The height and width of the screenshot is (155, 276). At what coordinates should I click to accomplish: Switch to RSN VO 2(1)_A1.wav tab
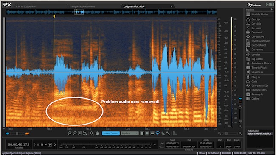[x=26, y=6]
